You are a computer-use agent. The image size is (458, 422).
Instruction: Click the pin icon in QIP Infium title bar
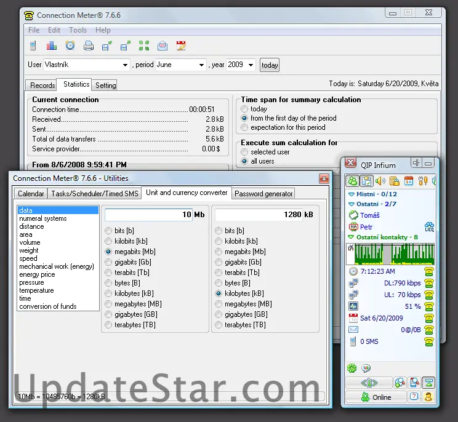click(416, 163)
